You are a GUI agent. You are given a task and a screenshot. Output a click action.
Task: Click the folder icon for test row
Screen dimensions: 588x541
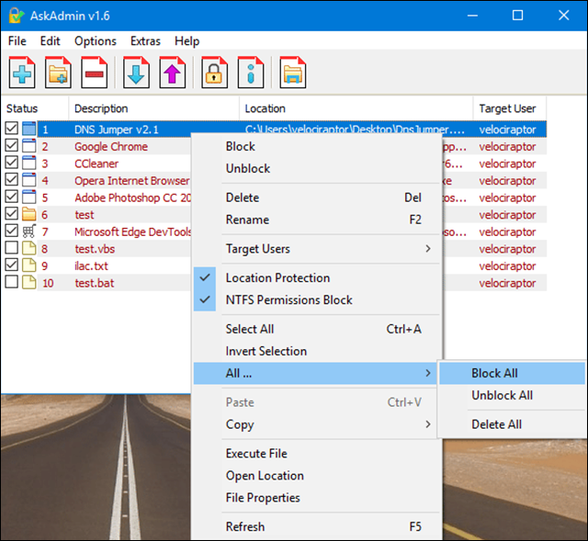28,214
